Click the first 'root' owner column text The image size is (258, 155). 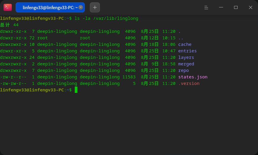43,38
